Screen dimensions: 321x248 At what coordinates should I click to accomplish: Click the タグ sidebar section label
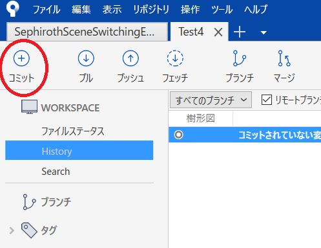[x=49, y=231]
